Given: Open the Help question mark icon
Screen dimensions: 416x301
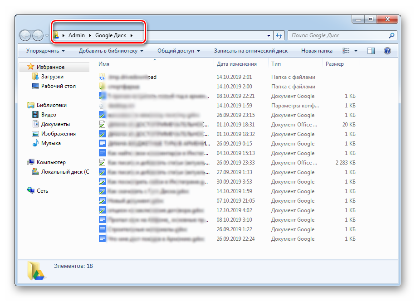Looking at the screenshot, I should click(x=387, y=51).
